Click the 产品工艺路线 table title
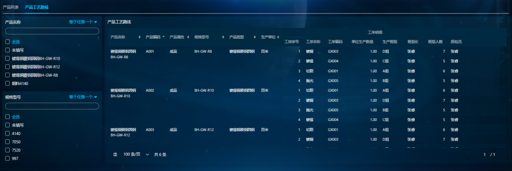 (119, 21)
